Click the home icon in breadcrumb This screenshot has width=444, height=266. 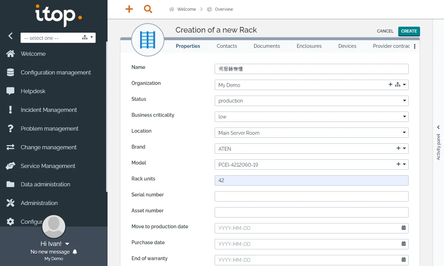click(171, 9)
